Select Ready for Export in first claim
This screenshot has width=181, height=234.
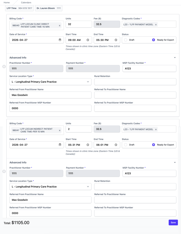[x=153, y=40]
